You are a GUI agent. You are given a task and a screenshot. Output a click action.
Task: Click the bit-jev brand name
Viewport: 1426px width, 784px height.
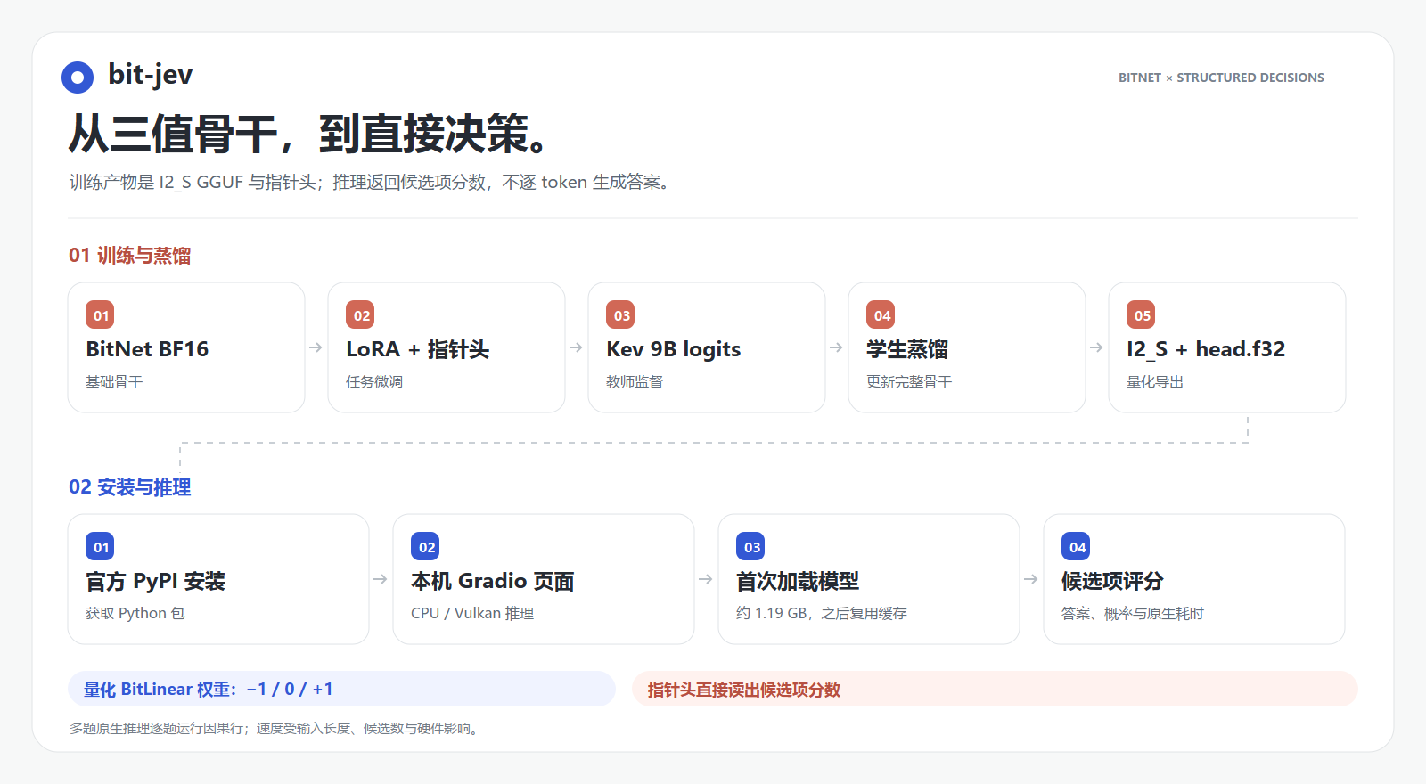coord(150,75)
